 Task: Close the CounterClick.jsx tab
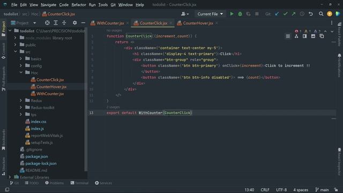(171, 23)
